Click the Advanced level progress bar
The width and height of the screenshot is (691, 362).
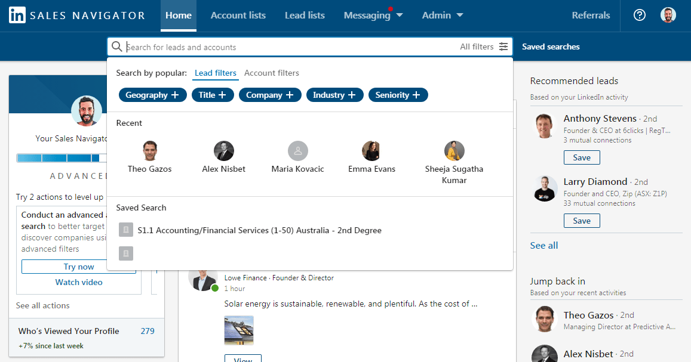pos(62,158)
